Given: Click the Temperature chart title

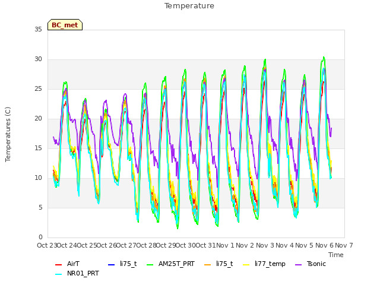Looking at the screenshot, I should [189, 6].
